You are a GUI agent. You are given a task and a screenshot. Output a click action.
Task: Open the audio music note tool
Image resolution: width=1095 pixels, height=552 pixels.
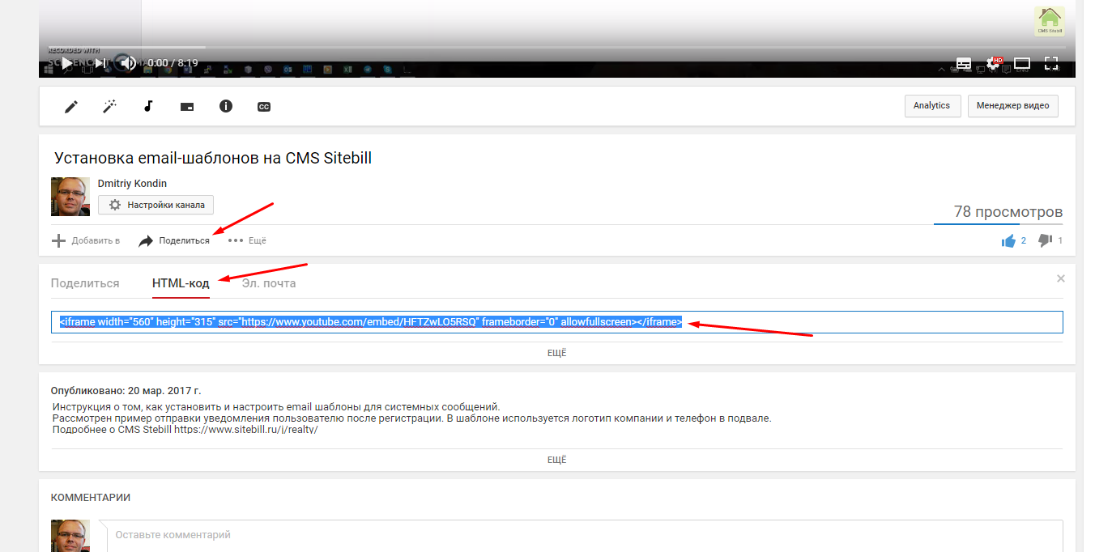click(x=148, y=106)
